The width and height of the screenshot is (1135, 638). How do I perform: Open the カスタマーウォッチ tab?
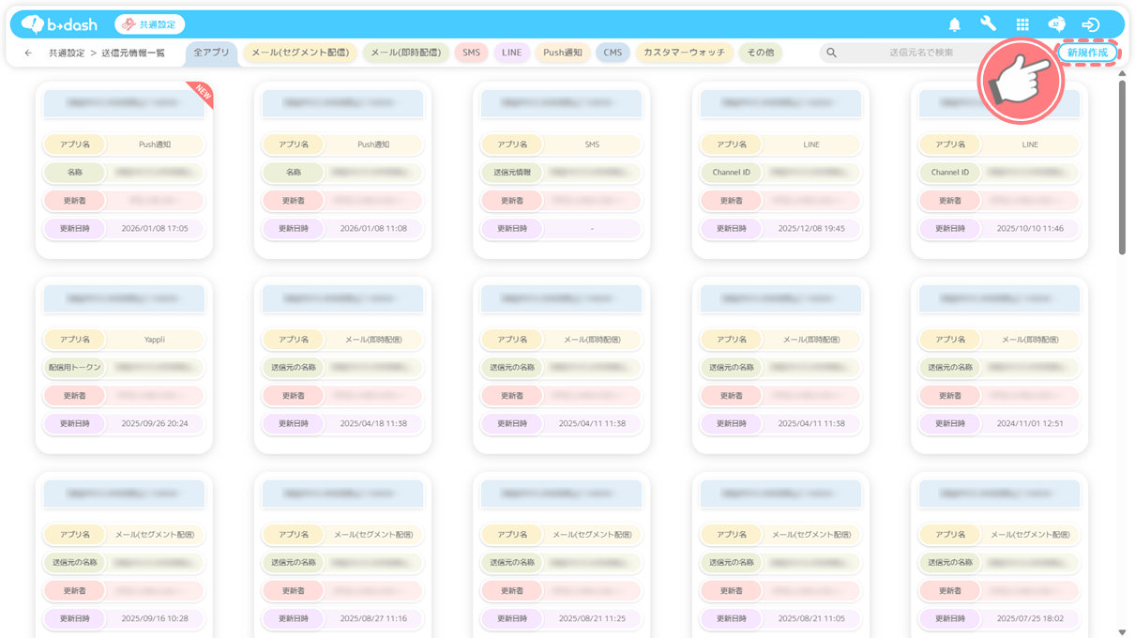pos(684,53)
